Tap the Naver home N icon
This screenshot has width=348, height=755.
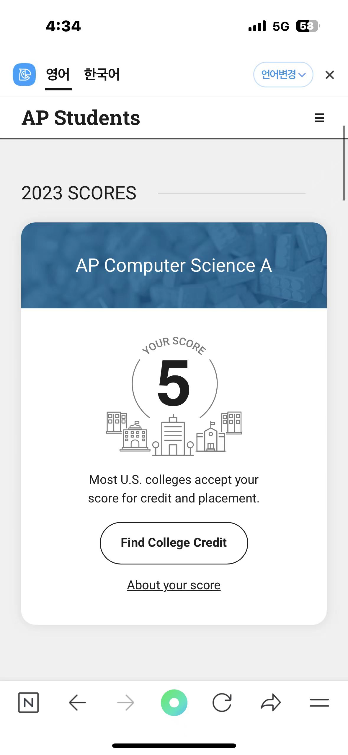[28, 702]
